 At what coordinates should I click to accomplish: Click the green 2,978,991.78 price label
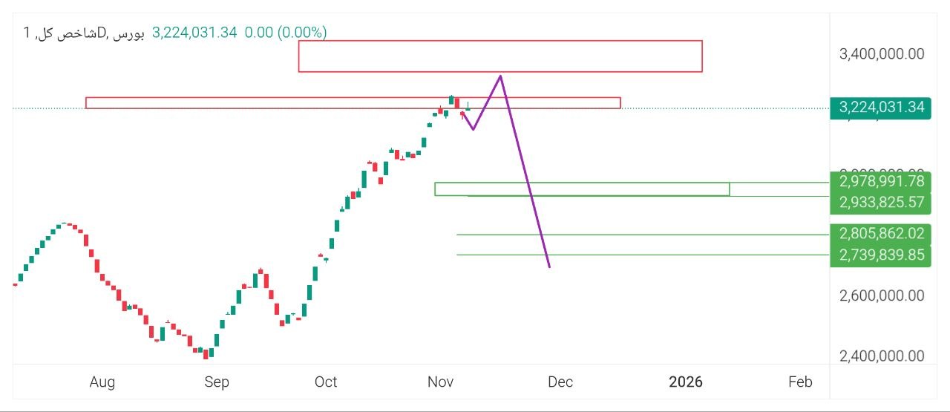[x=881, y=181]
